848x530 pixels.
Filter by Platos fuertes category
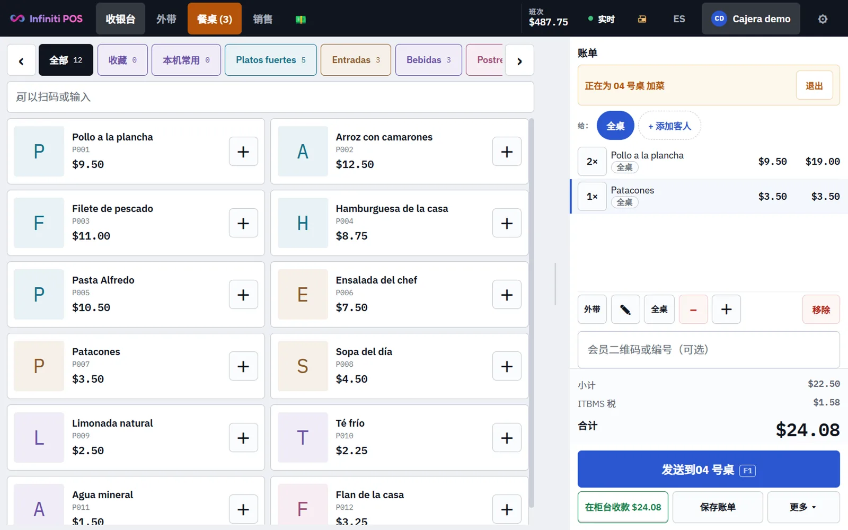tap(271, 60)
